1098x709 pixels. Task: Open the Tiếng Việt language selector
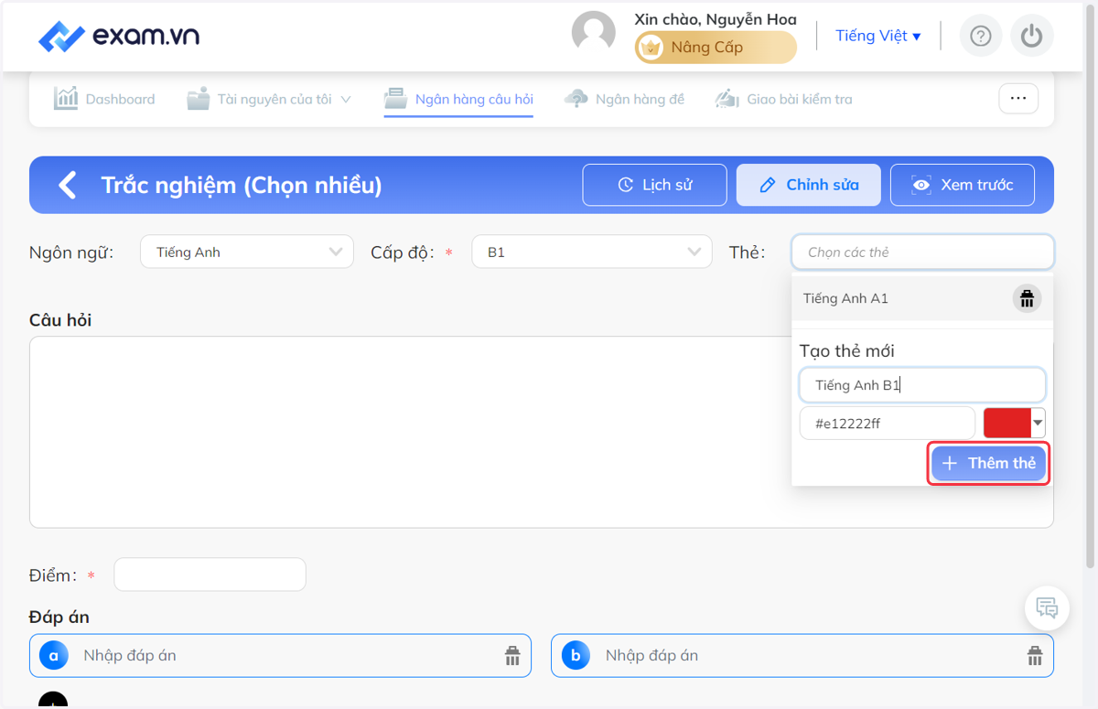click(x=877, y=36)
